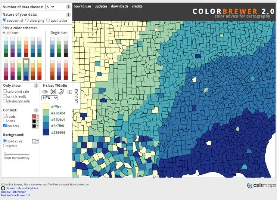Open the info icon next to Only show

(36, 86)
